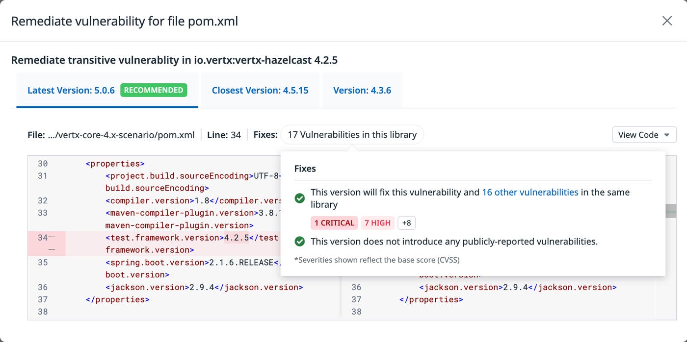This screenshot has width=687, height=342.
Task: Click the +8 severity overflow badge
Action: pos(406,222)
